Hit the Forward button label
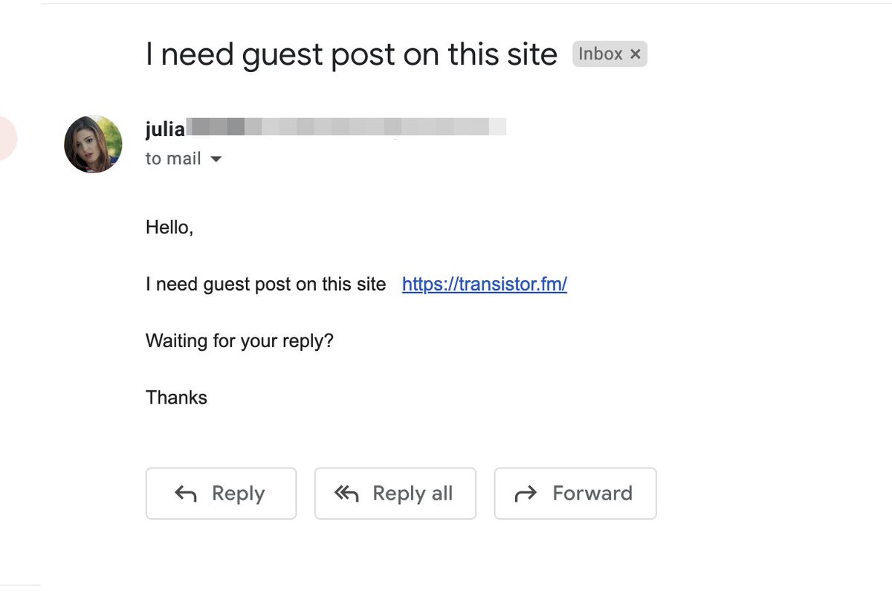 [x=592, y=494]
